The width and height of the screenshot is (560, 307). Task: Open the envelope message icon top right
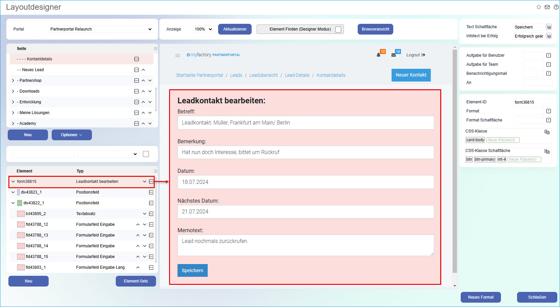tap(547, 7)
